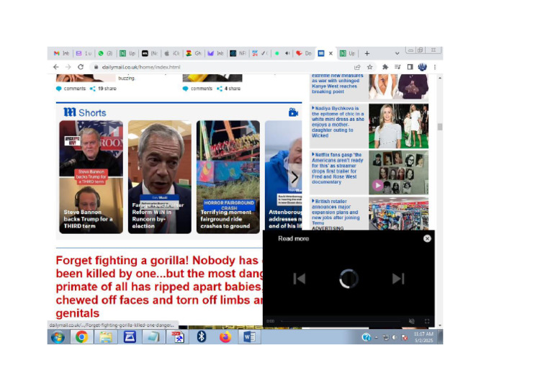This screenshot has height=391, width=553.
Task: Click the 19 share link
Action: (103, 89)
